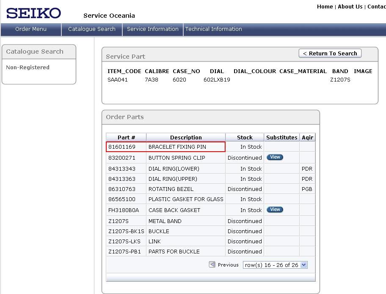Select part number Z1207S-BK1S
The image size is (386, 294).
click(x=126, y=231)
